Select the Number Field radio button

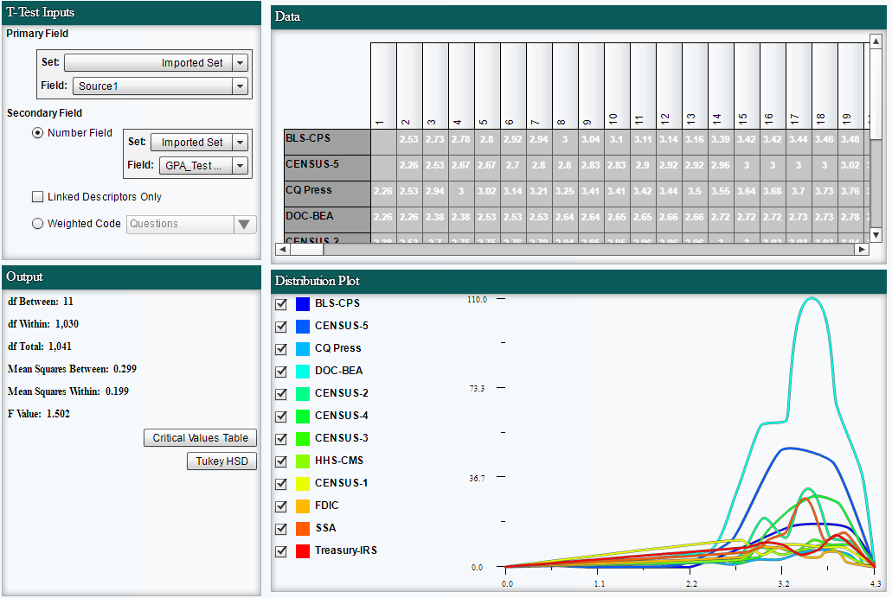tap(37, 133)
